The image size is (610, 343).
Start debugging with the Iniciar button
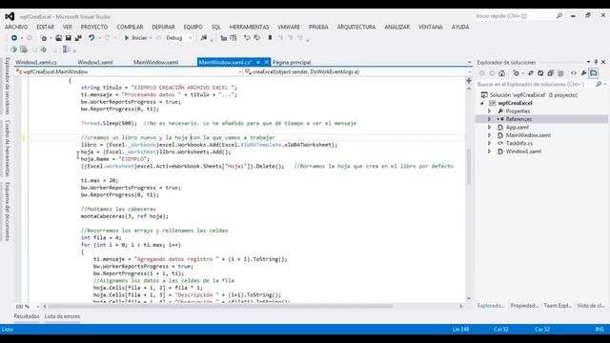[x=135, y=38]
